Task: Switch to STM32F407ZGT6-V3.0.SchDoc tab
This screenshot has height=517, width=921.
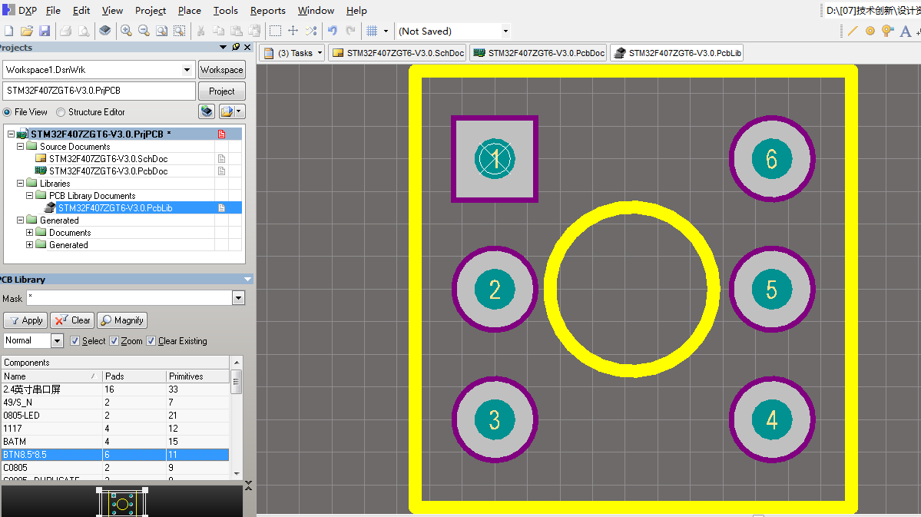Action: click(398, 53)
